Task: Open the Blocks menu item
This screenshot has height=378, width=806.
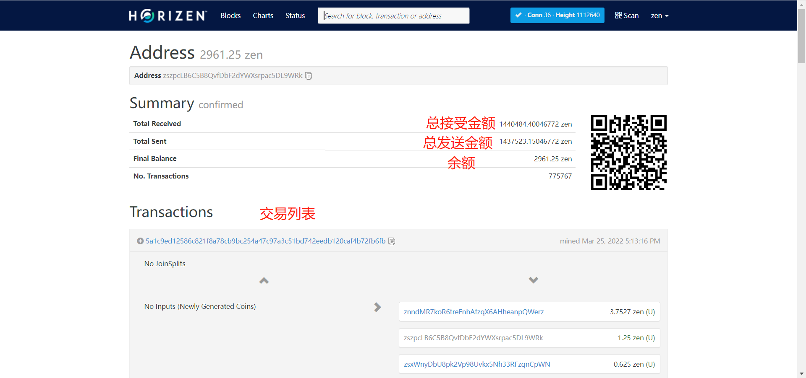Action: 230,16
